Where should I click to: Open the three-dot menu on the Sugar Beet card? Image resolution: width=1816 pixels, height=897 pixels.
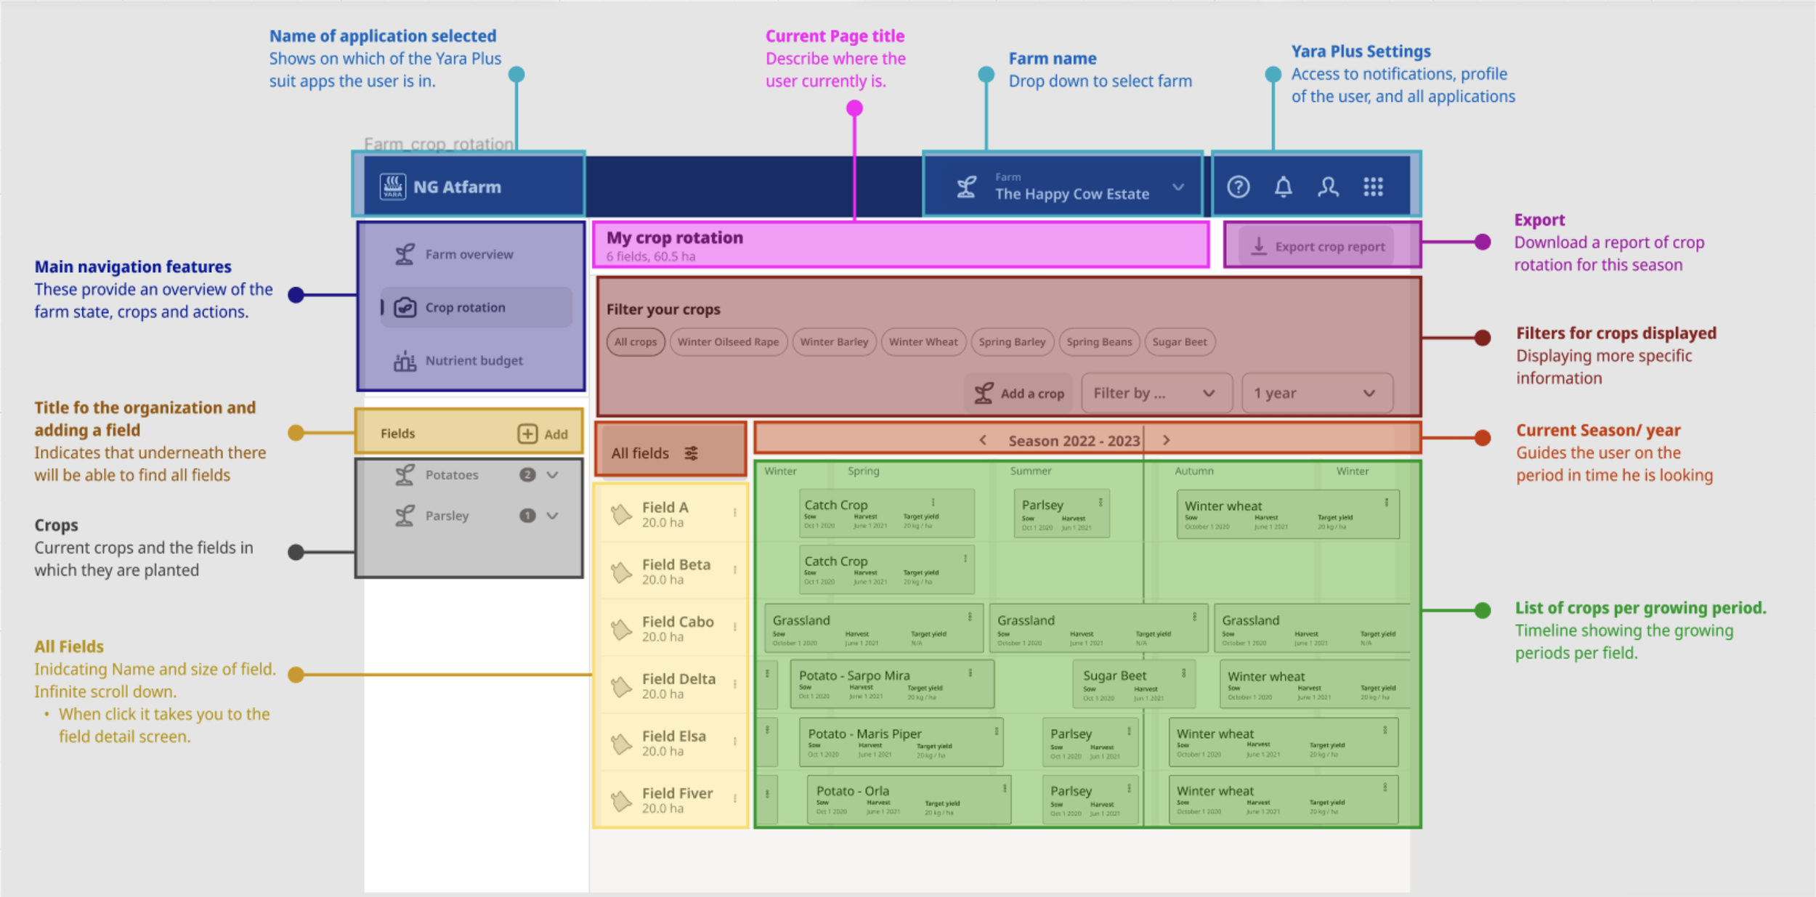coord(1184,673)
